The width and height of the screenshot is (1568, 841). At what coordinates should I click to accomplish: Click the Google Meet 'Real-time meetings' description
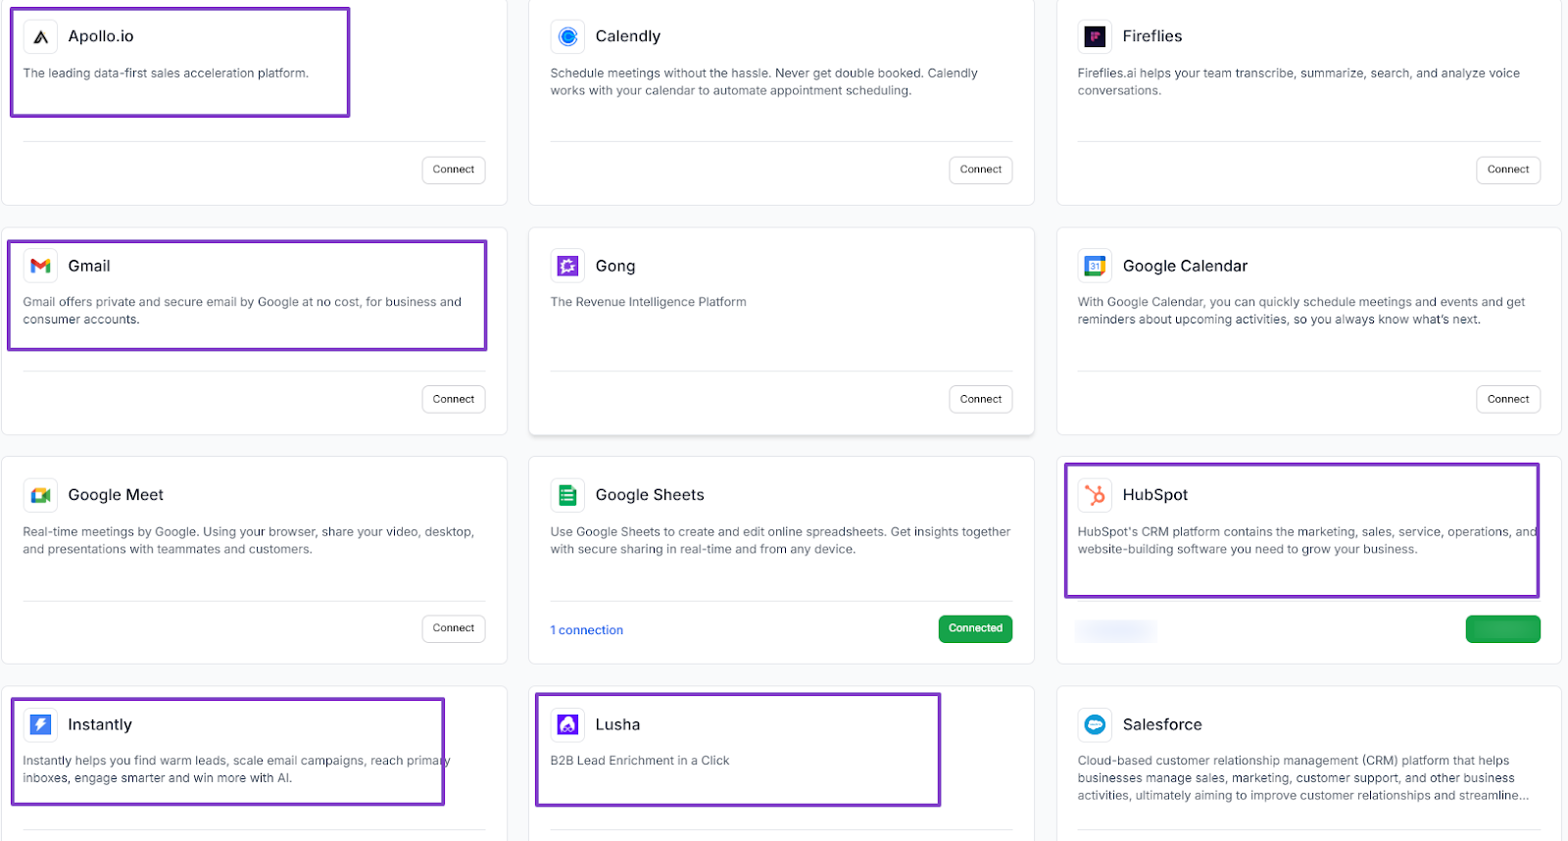248,541
